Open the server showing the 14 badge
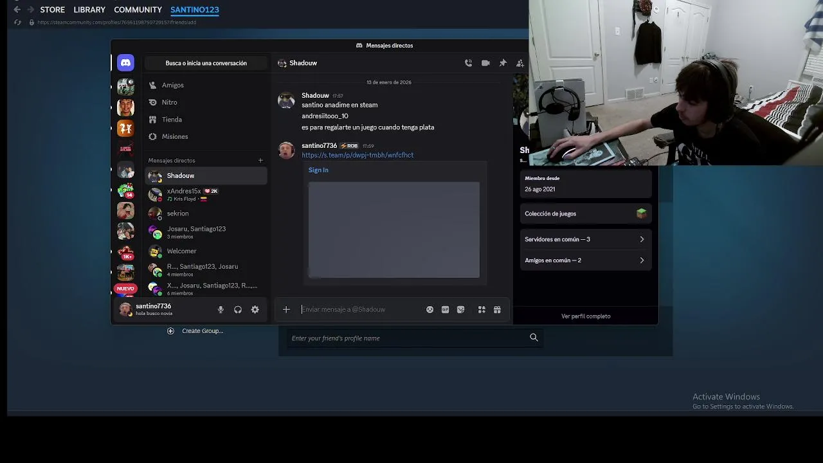 click(125, 190)
